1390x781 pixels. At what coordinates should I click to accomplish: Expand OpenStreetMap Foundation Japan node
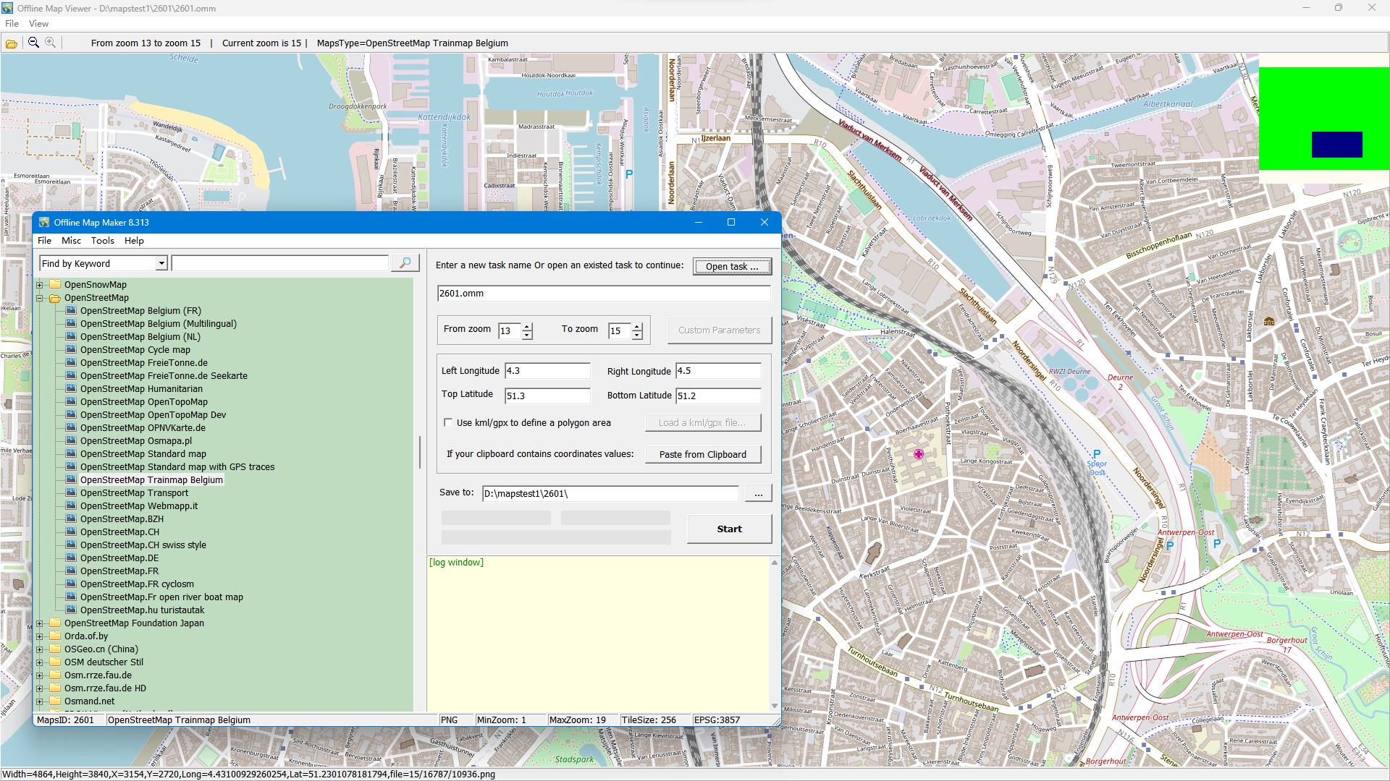[40, 623]
